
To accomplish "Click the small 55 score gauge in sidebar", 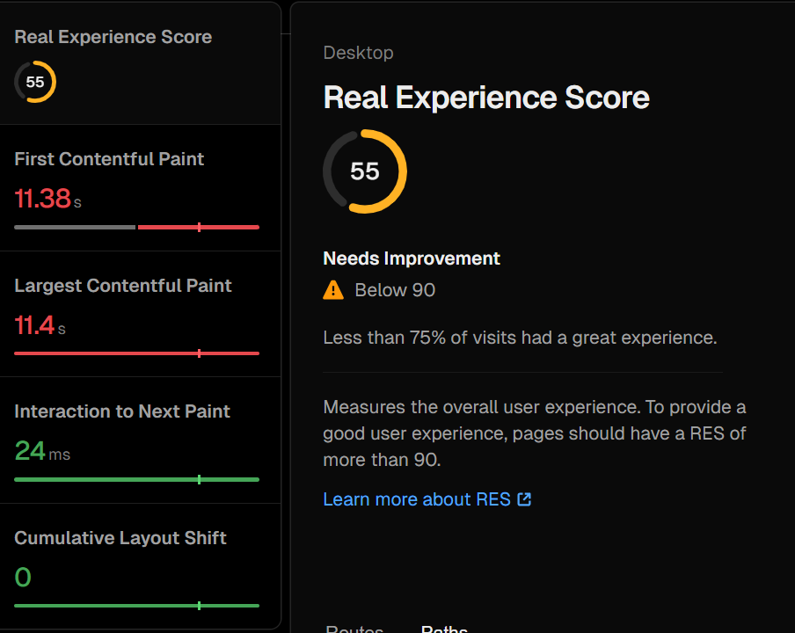I will (x=35, y=82).
